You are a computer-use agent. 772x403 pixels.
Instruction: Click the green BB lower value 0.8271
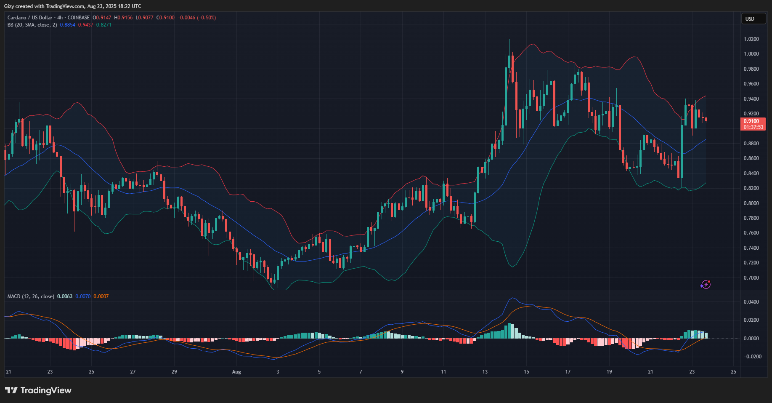[104, 25]
